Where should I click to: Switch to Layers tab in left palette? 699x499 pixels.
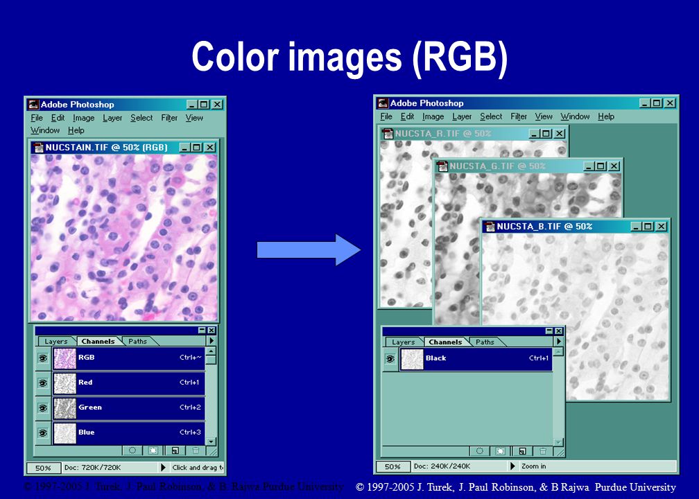pos(56,341)
